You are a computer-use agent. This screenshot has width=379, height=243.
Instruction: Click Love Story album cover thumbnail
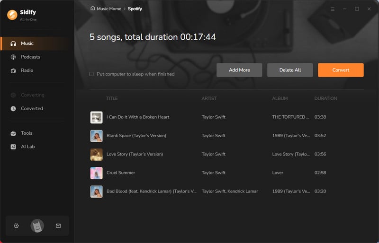click(x=97, y=155)
